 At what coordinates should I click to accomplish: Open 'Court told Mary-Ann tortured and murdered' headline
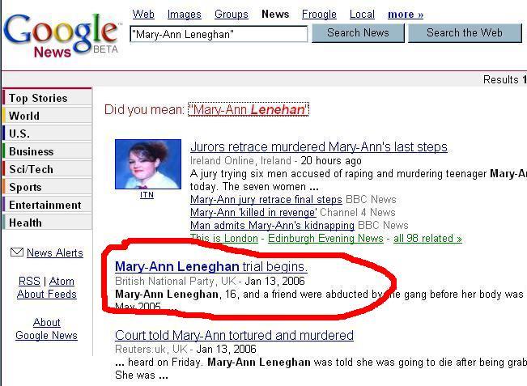[x=234, y=335]
